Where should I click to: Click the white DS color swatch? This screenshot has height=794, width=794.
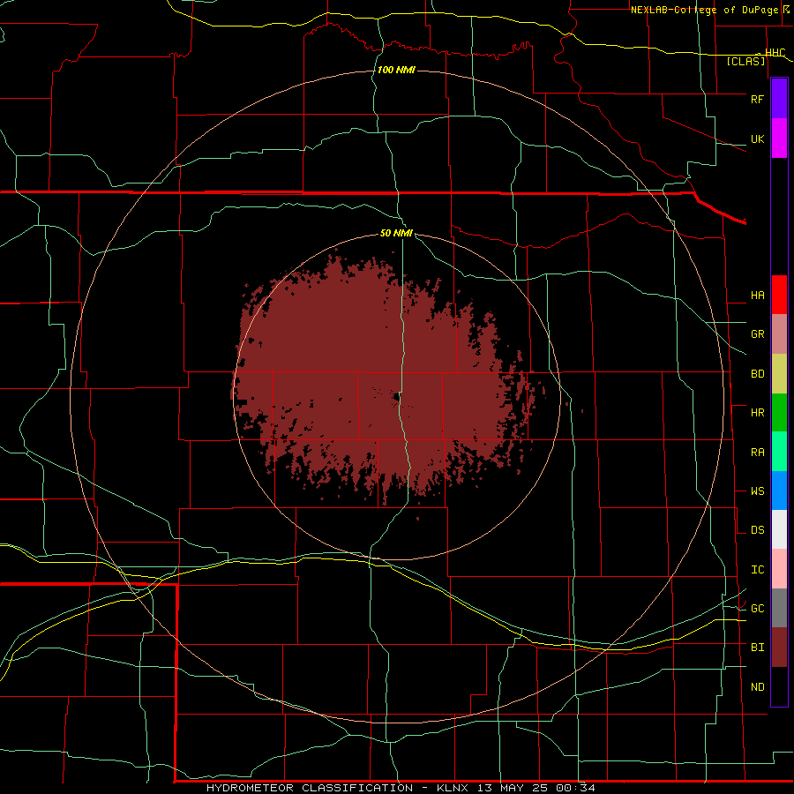[779, 529]
